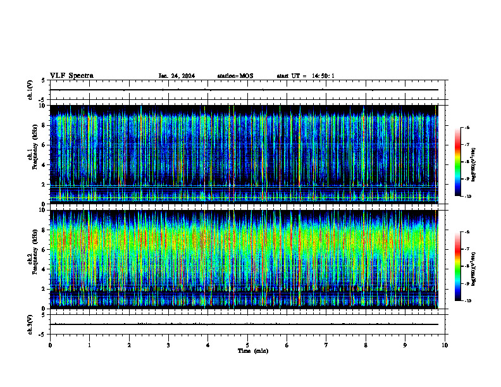Click the "-9" tick on ch.2 colorbar

pyautogui.click(x=467, y=283)
